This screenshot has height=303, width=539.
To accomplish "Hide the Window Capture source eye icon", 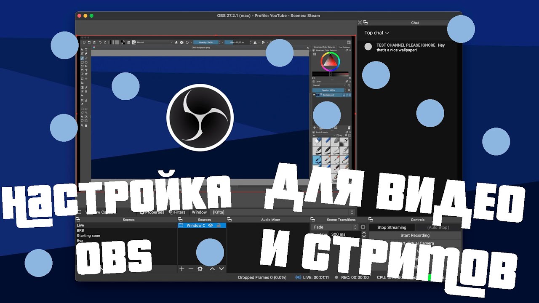I will point(211,226).
